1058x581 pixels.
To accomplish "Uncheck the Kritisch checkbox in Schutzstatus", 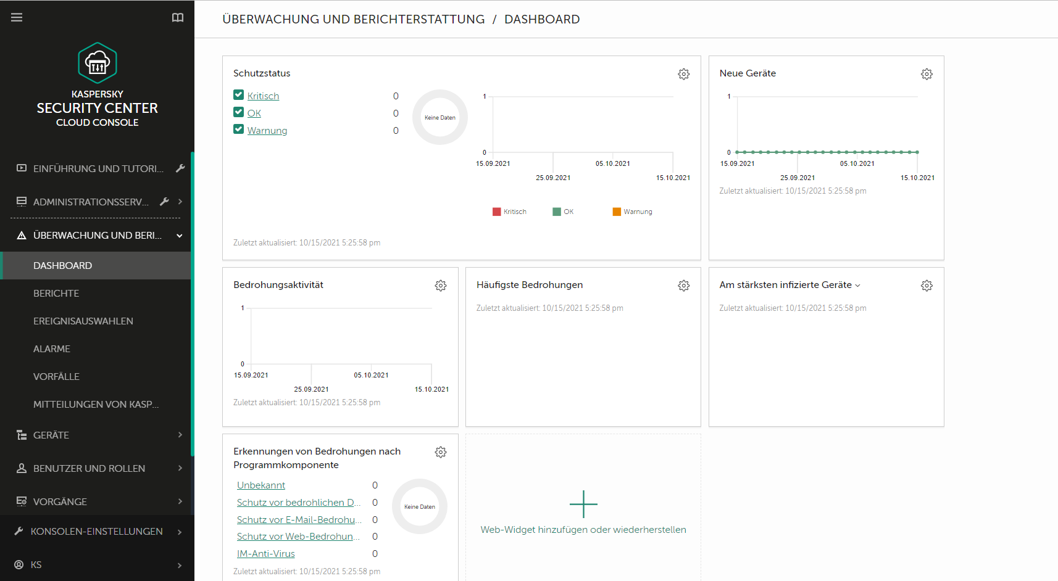I will [238, 95].
